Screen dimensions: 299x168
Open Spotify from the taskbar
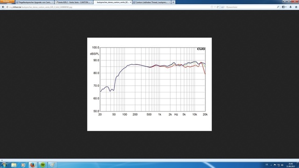coord(43,165)
